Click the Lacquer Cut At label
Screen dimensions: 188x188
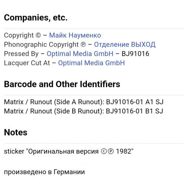click(27, 63)
